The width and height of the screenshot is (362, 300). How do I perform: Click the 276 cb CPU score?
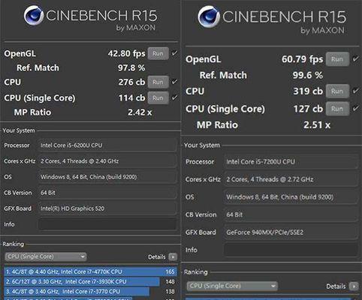(131, 82)
